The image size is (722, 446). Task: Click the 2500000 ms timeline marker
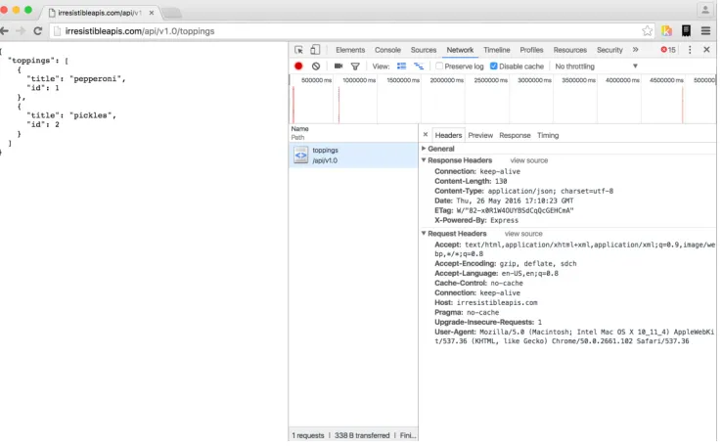pos(490,80)
